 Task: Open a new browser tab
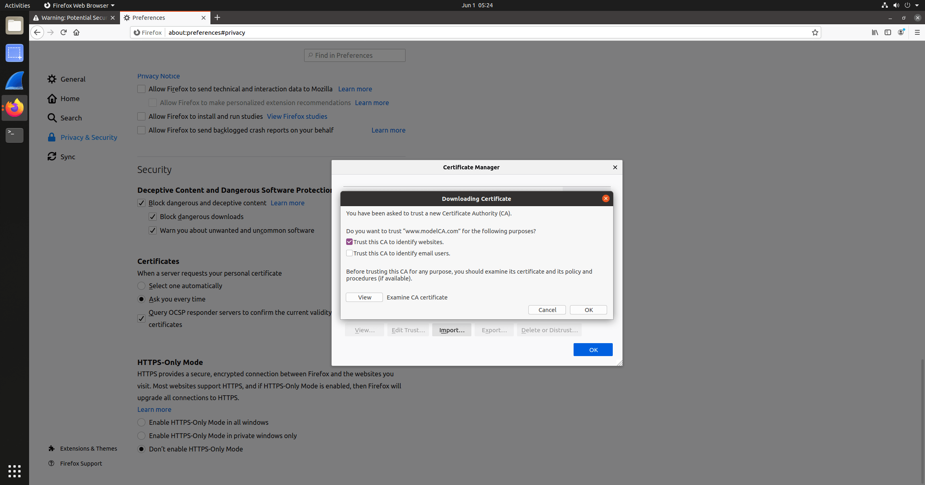[217, 17]
